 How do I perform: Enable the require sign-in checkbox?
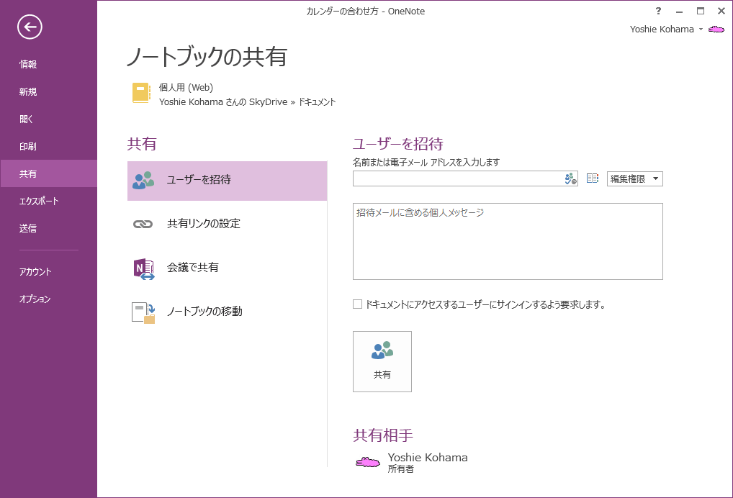(358, 304)
